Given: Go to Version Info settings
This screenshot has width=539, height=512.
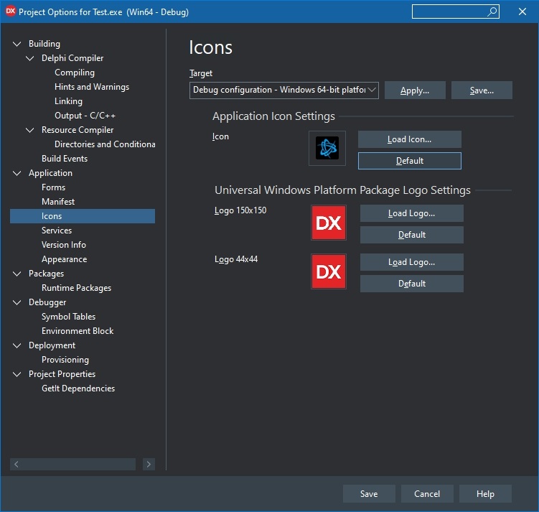Looking at the screenshot, I should click(64, 245).
